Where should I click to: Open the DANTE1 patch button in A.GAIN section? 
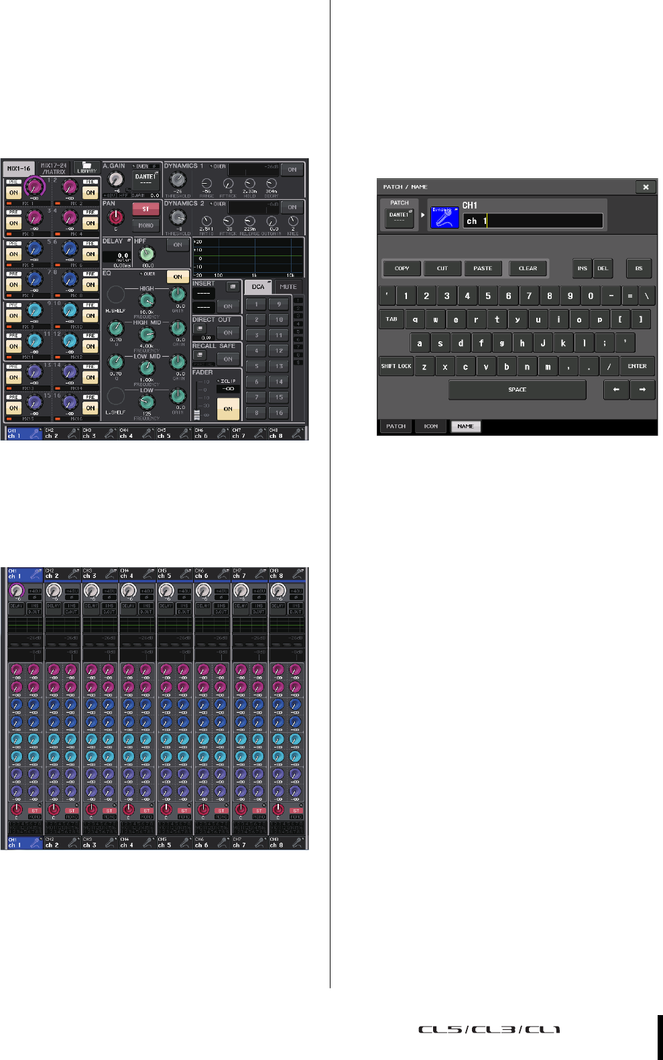(x=145, y=179)
